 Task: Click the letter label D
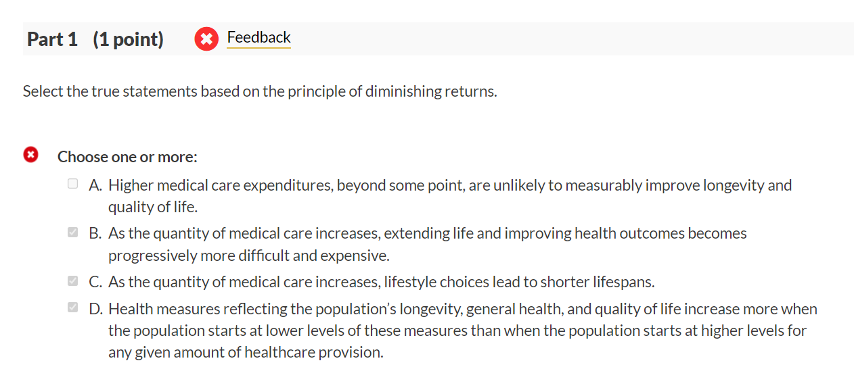tap(93, 309)
